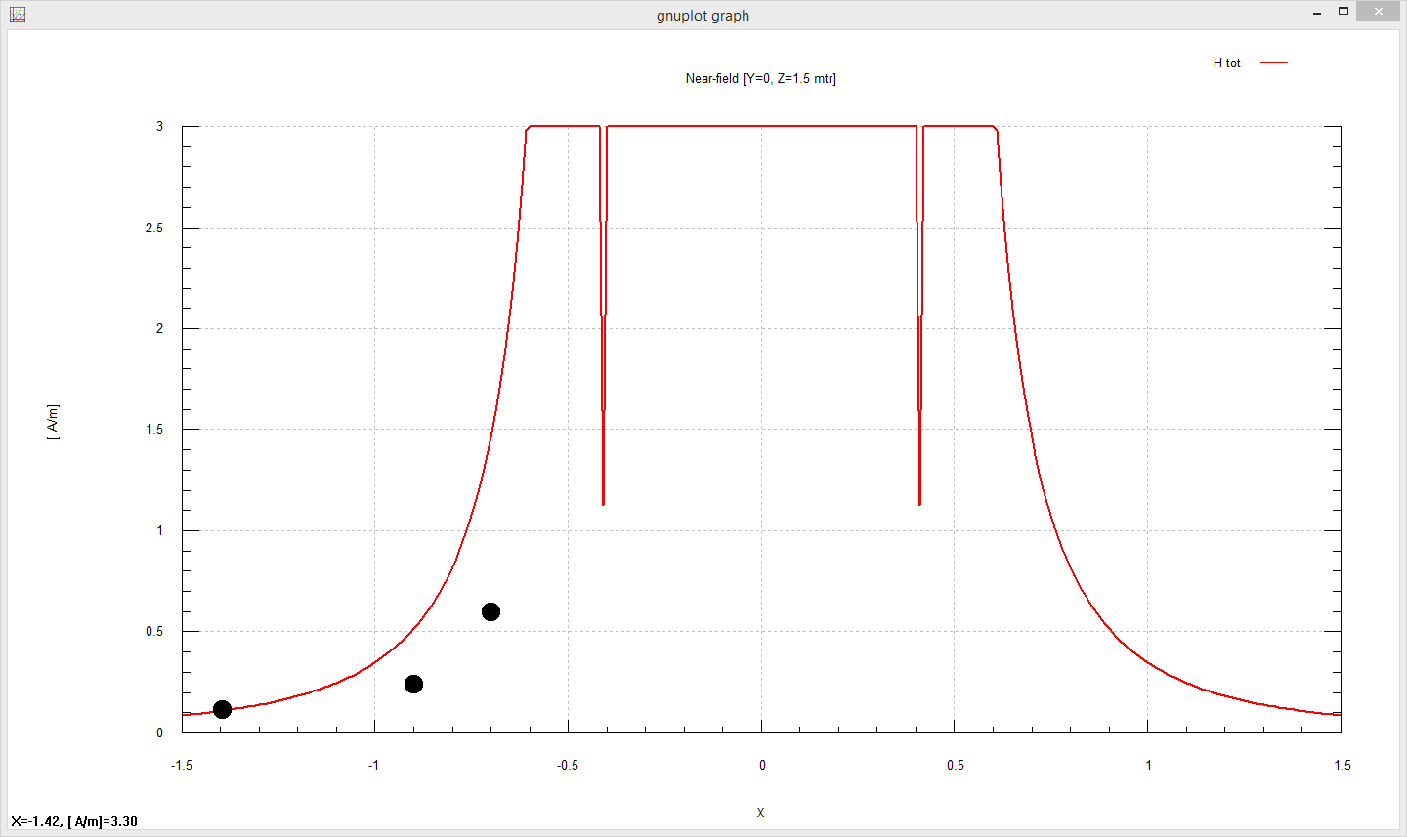Image resolution: width=1407 pixels, height=837 pixels.
Task: Click the [A/m] y-axis label
Action: point(53,422)
